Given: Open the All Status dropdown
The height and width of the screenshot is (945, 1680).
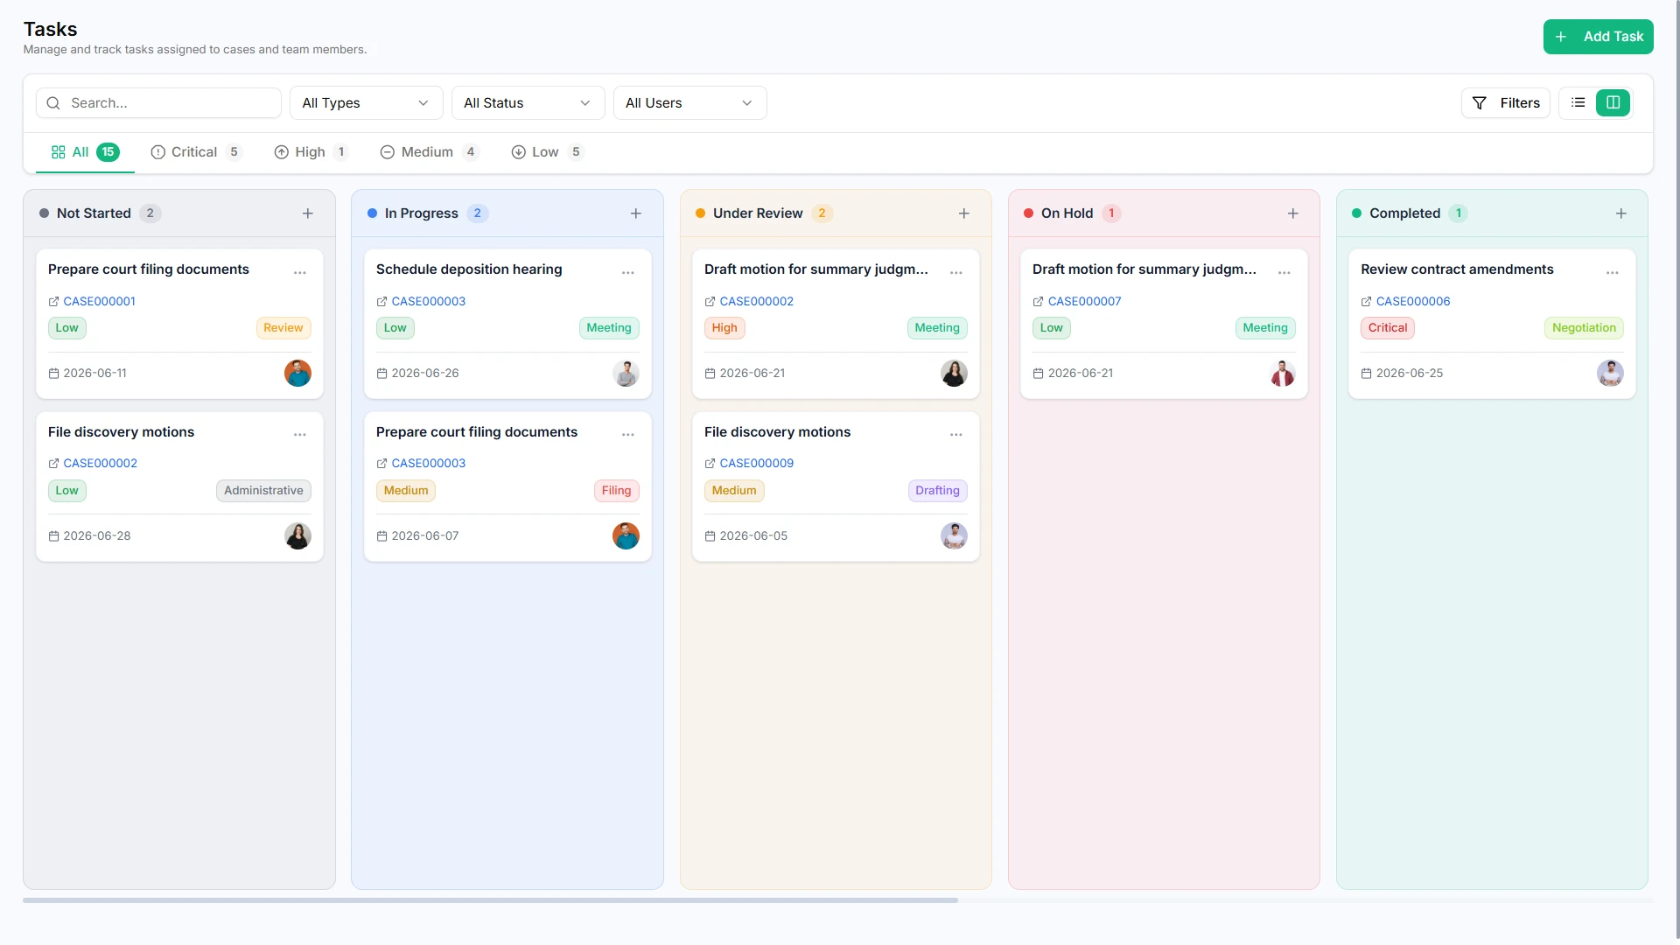Looking at the screenshot, I should (x=528, y=103).
